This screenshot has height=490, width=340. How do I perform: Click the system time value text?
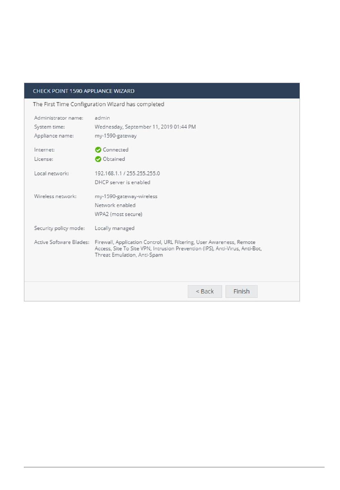click(145, 127)
